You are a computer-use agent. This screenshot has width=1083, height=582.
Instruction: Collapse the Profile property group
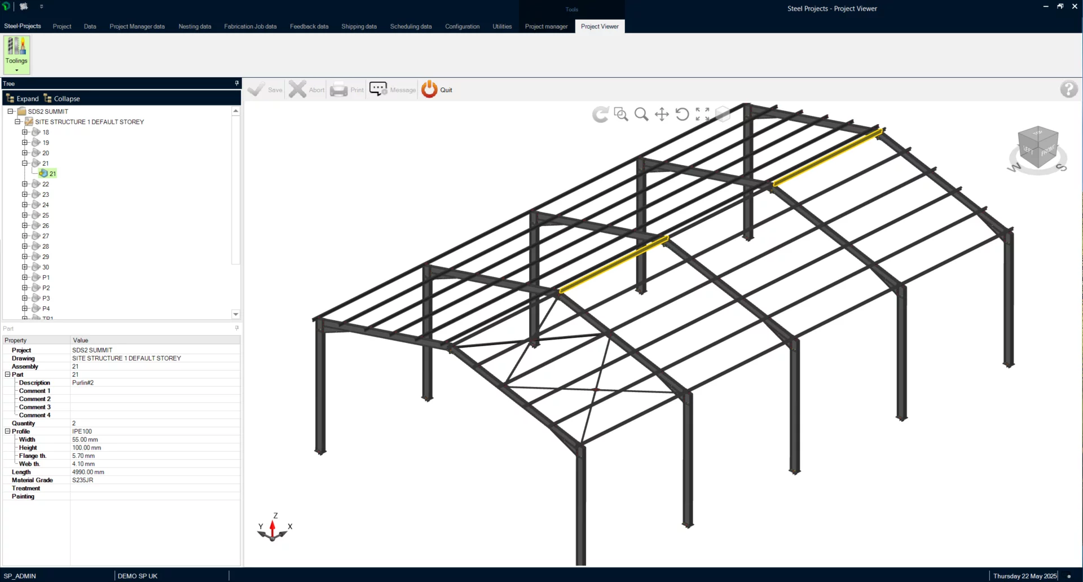[8, 431]
